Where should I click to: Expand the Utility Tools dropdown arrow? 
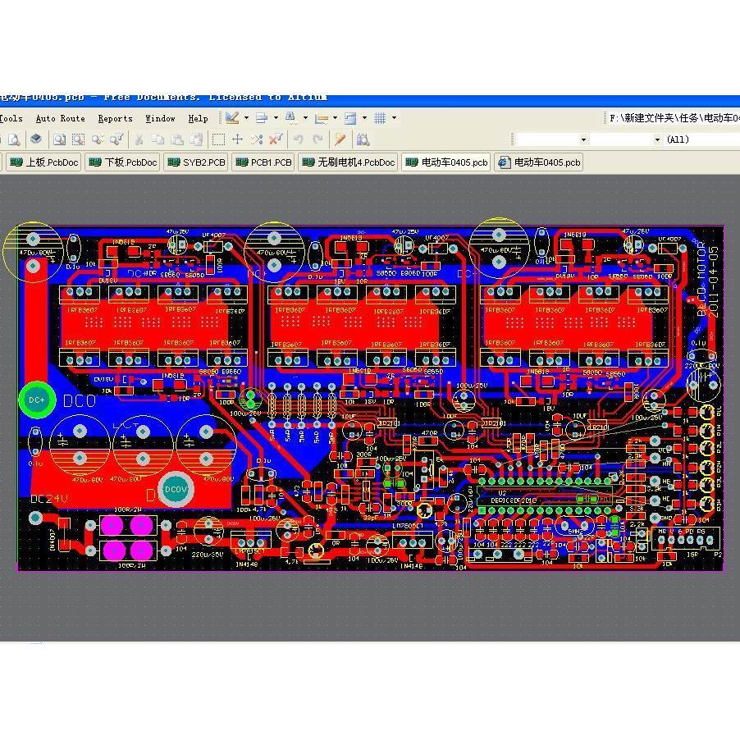coord(246,118)
